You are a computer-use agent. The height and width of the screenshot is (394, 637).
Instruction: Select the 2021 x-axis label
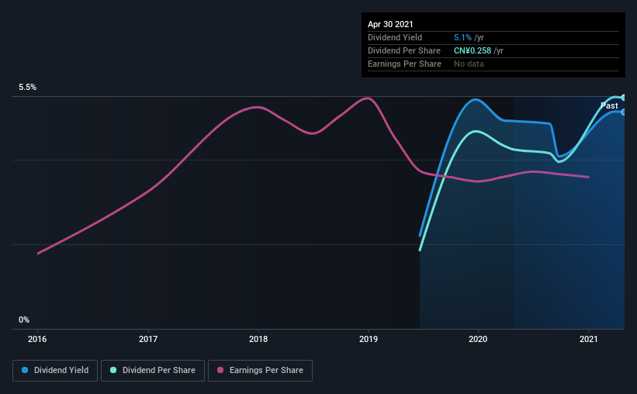(588, 339)
